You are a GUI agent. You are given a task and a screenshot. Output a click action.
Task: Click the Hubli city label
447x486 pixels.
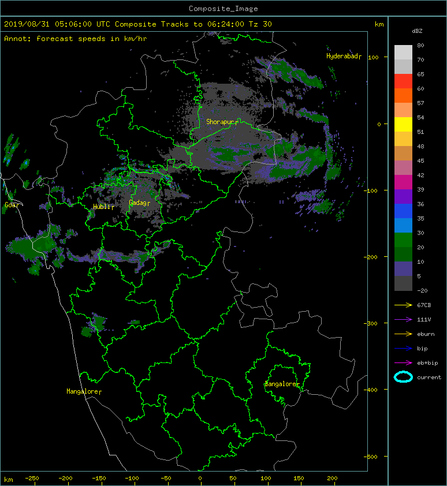tap(103, 207)
